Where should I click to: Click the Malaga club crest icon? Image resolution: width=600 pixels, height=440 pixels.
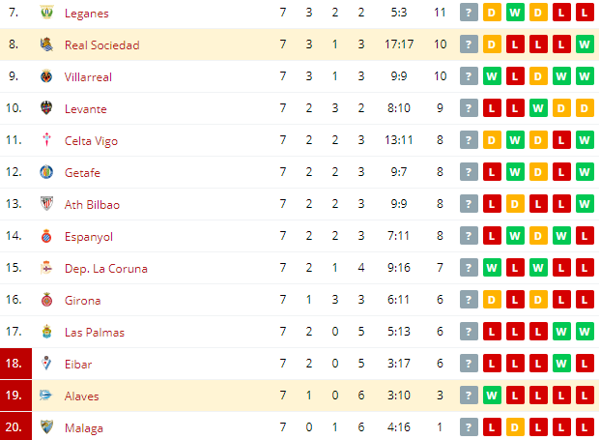tap(46, 427)
